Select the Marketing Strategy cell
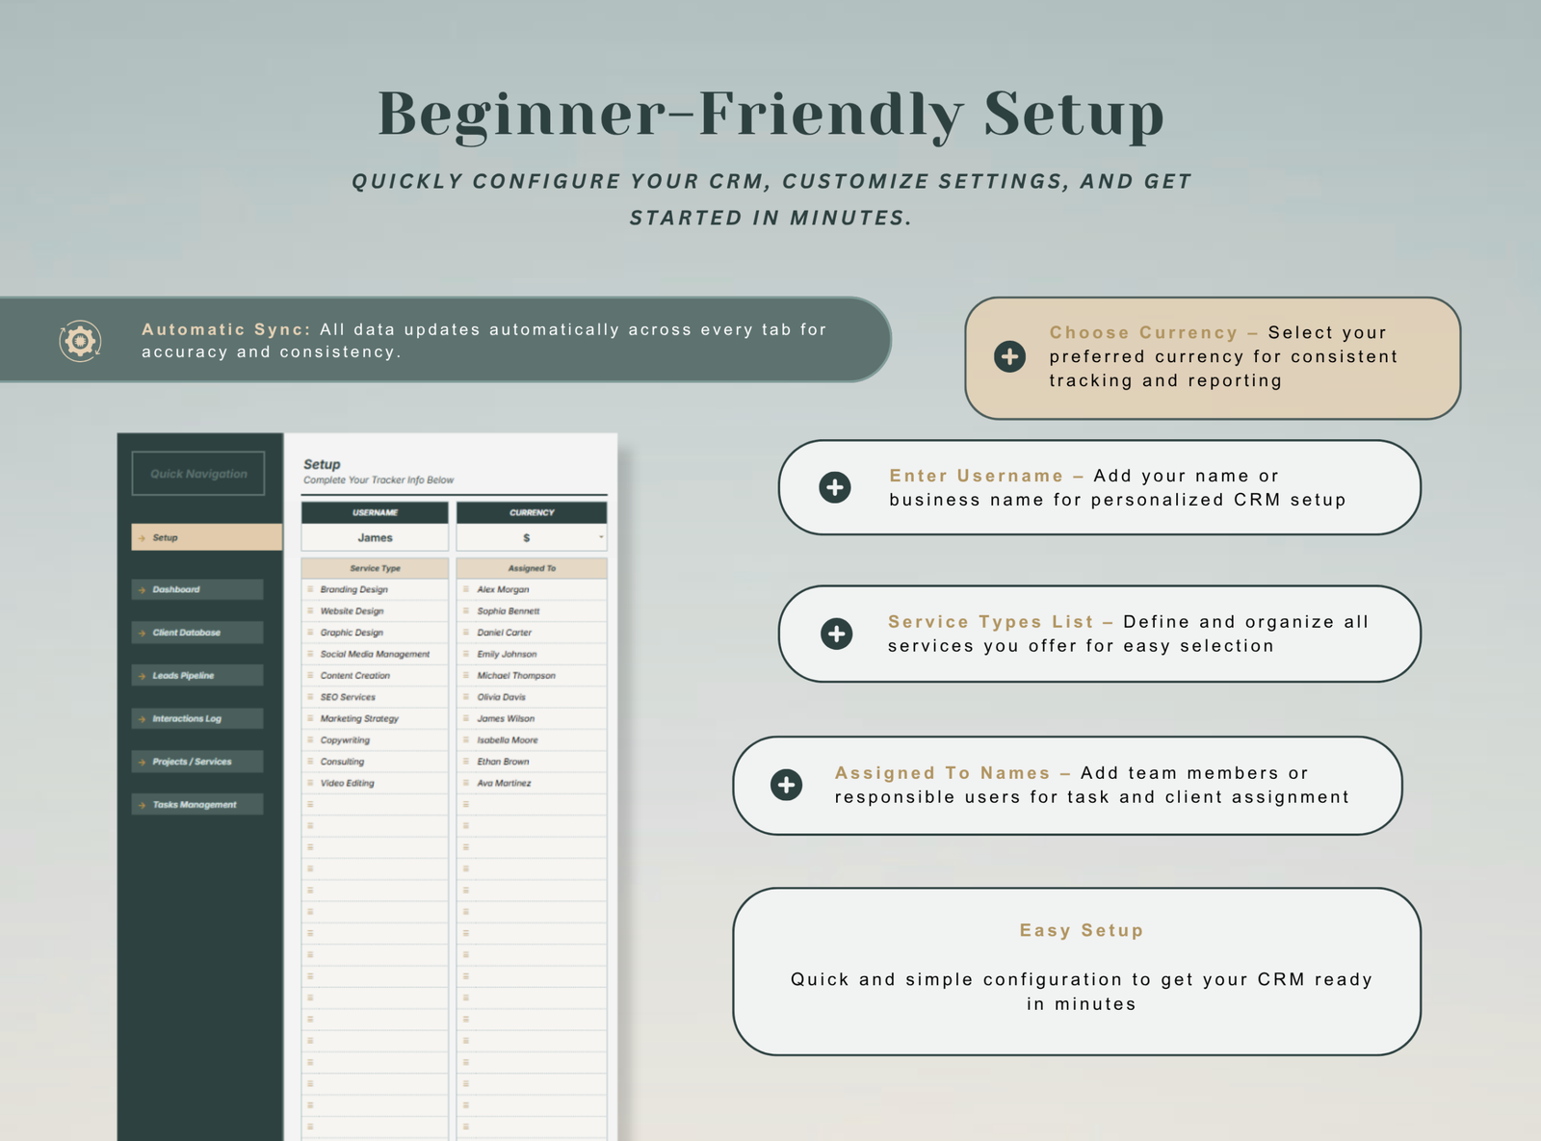The image size is (1541, 1141). pyautogui.click(x=375, y=718)
